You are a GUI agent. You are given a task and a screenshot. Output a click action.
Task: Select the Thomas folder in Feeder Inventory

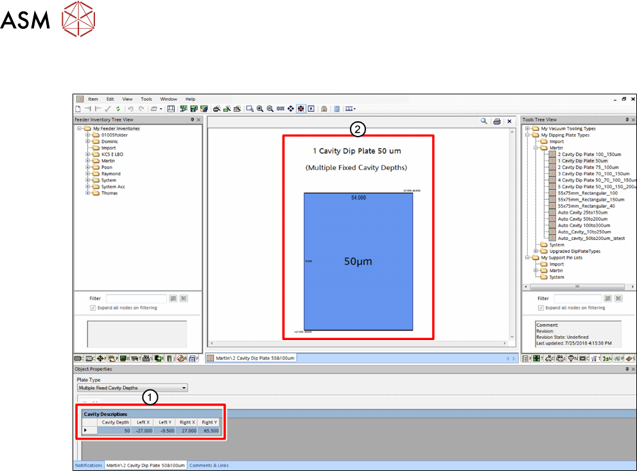pyautogui.click(x=109, y=193)
